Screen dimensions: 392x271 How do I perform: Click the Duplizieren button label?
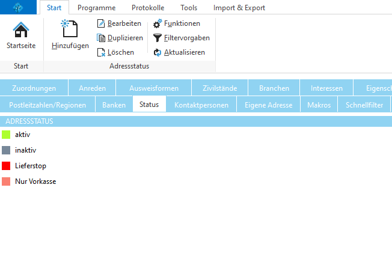(125, 38)
